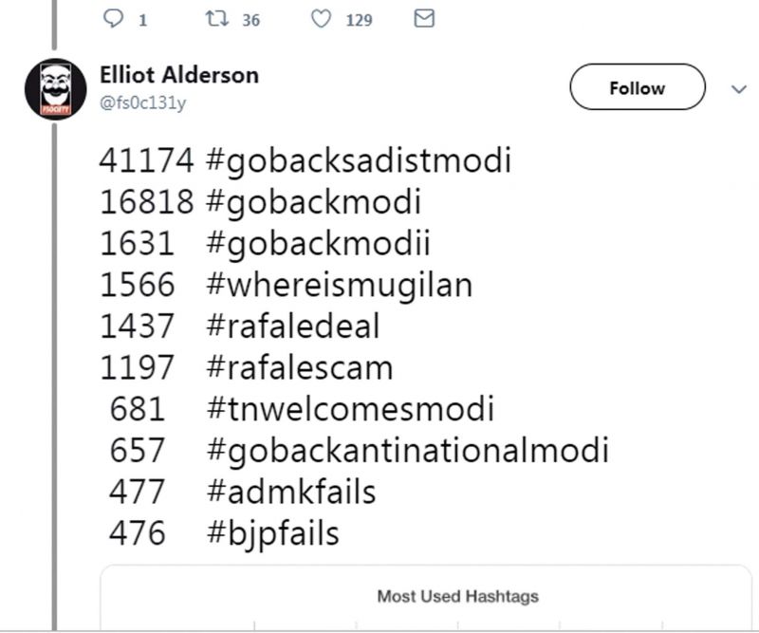The width and height of the screenshot is (759, 633).
Task: Open the #whereismugilan hashtag
Action: tap(340, 285)
